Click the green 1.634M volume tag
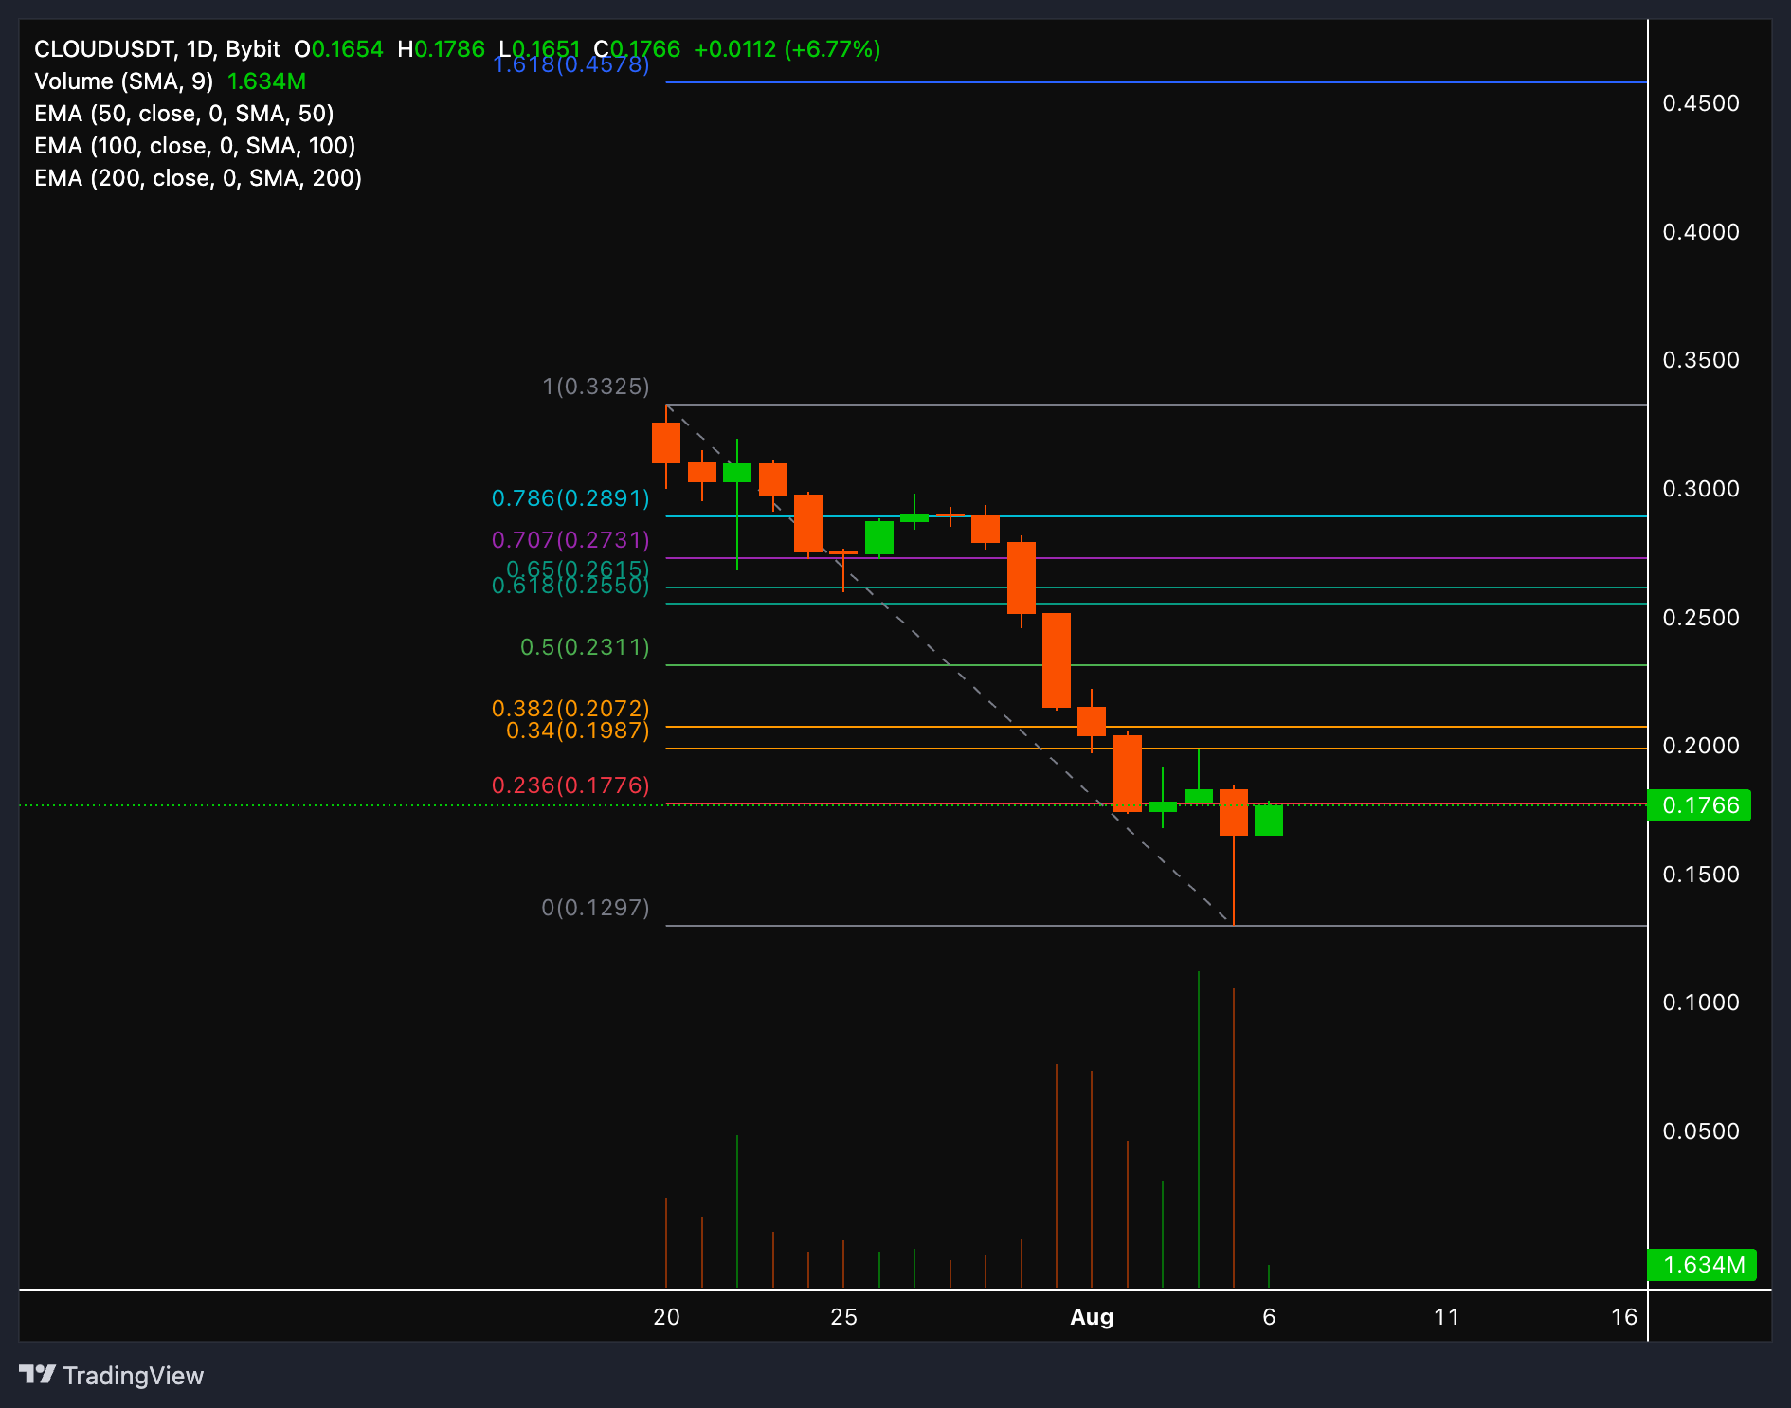Image resolution: width=1791 pixels, height=1408 pixels. tap(1702, 1265)
